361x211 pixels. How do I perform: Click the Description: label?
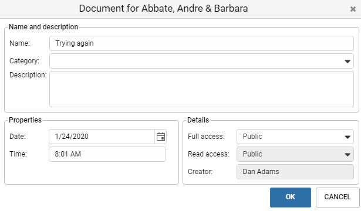[28, 75]
